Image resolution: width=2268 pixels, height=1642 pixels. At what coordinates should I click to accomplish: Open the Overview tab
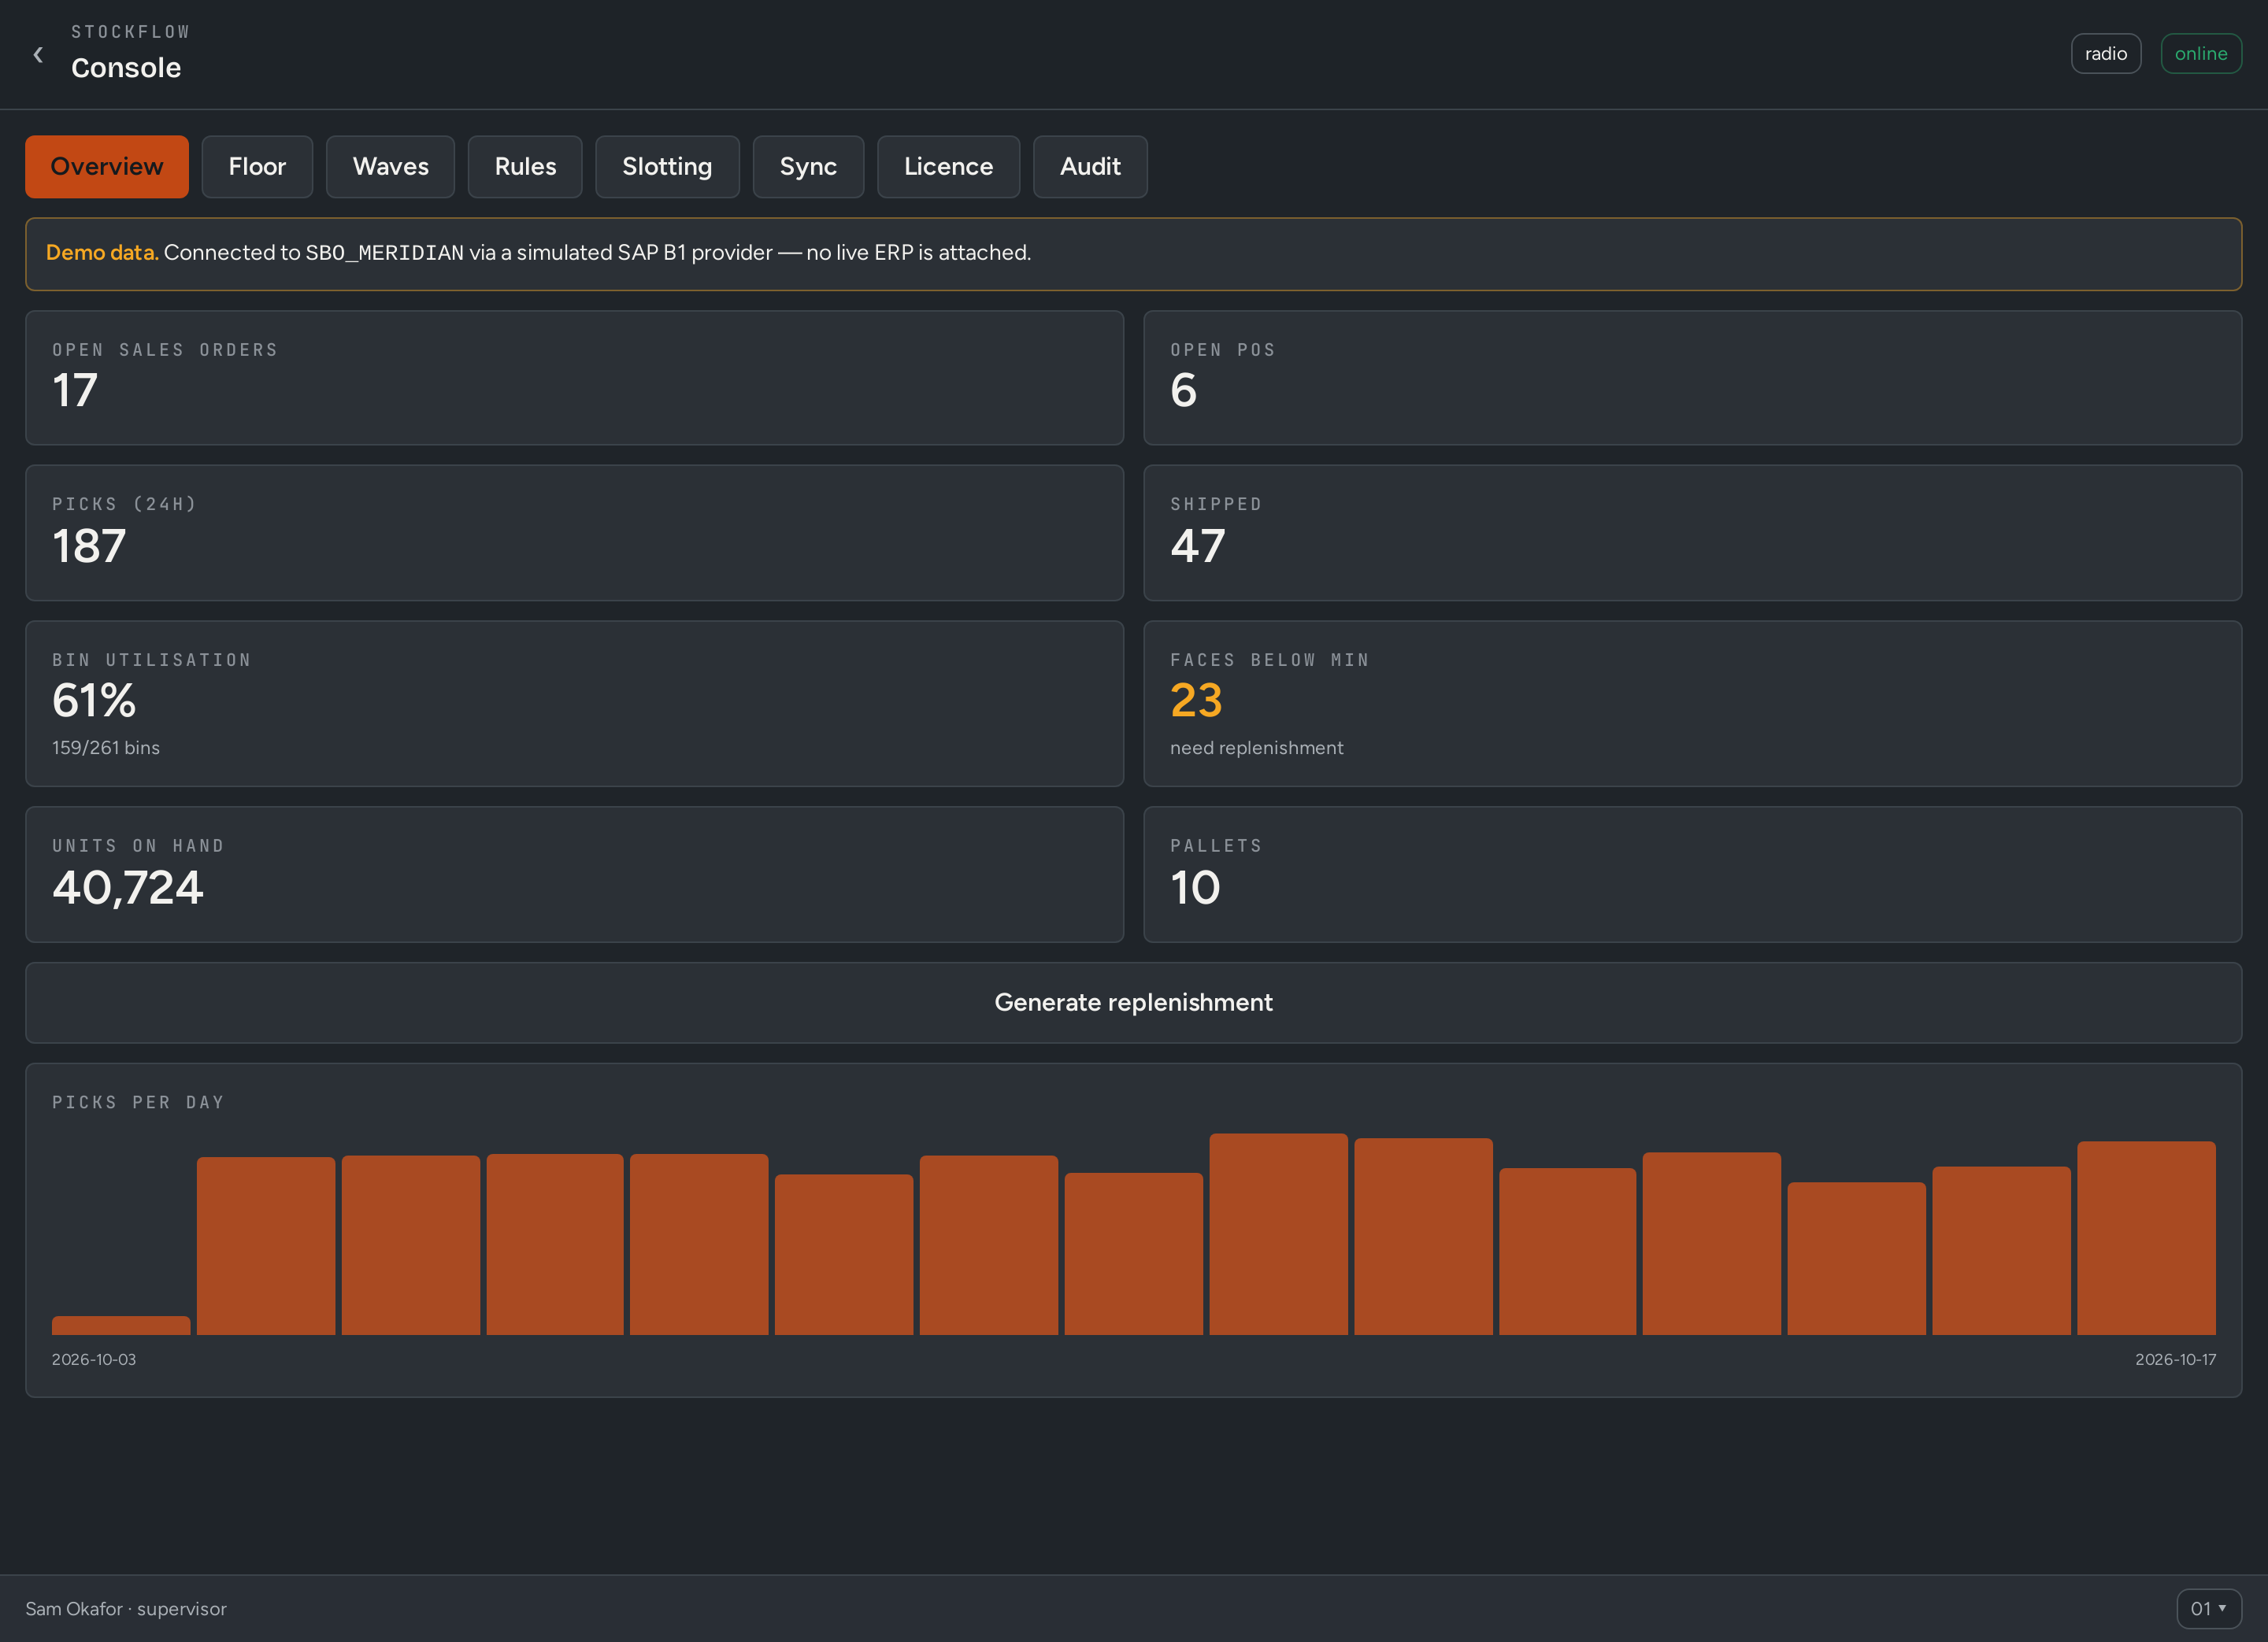coord(107,167)
